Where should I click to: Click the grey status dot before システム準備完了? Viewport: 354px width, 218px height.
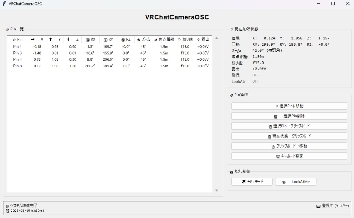[7, 206]
